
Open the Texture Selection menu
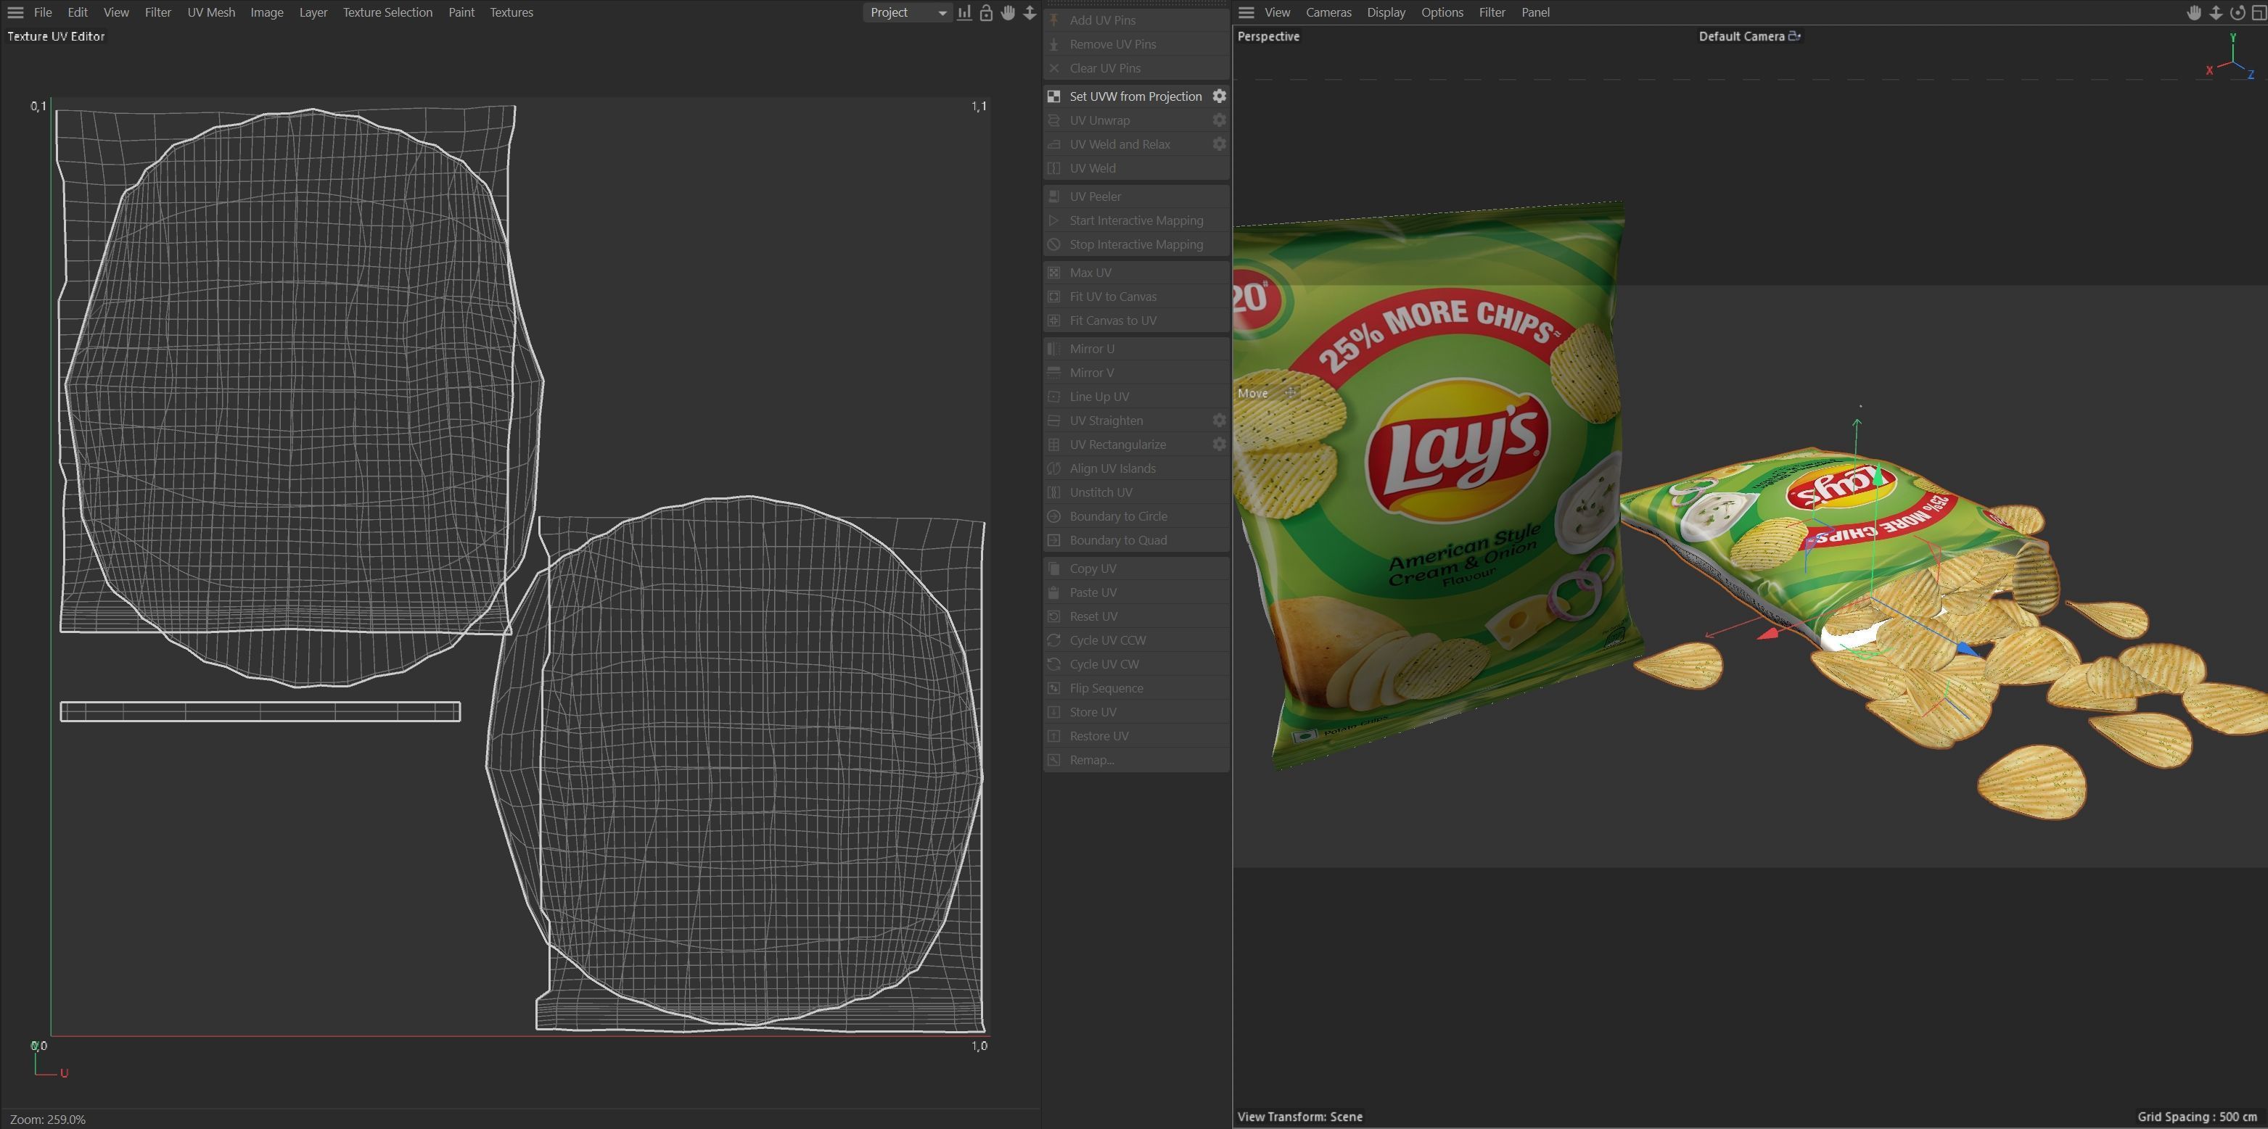click(387, 12)
